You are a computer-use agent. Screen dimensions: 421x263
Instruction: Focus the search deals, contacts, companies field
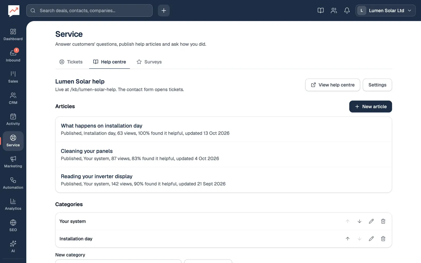pos(89,11)
